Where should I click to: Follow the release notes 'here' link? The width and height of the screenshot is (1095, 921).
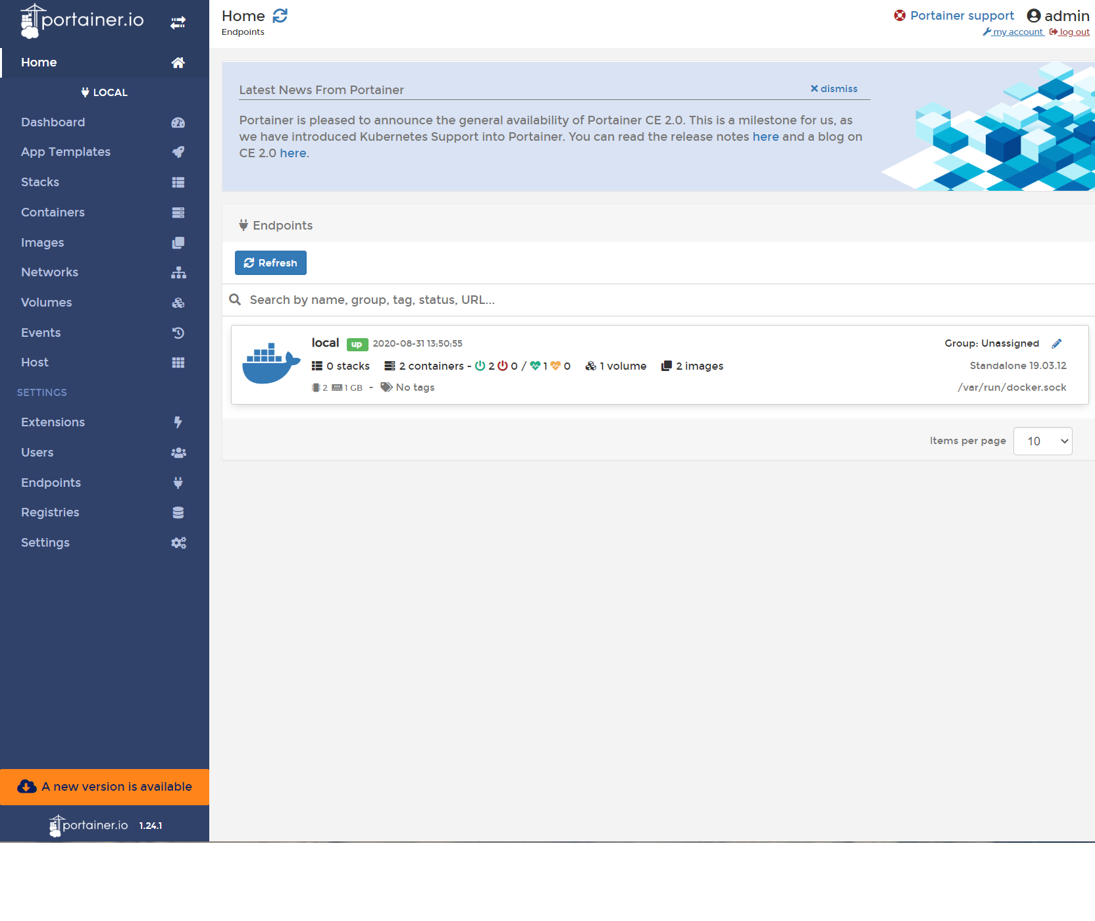[x=765, y=137]
